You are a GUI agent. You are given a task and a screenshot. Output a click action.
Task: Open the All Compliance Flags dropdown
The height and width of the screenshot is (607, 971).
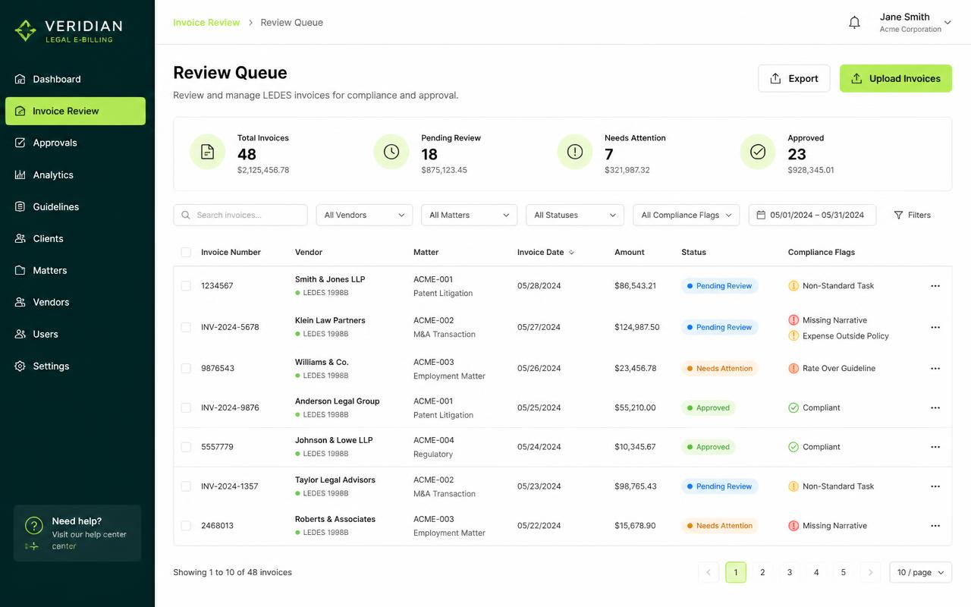pos(687,215)
